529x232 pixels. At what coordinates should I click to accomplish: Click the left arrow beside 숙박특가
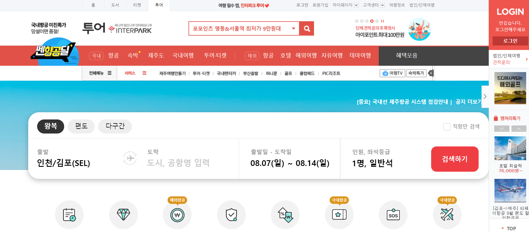[x=431, y=73]
